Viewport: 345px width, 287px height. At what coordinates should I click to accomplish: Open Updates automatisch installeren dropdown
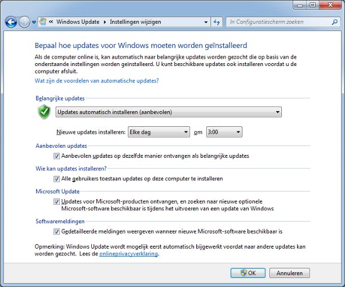coord(169,112)
